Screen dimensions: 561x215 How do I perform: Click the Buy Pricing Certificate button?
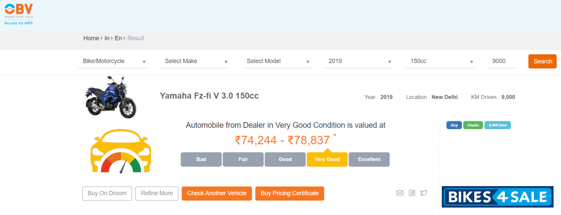pyautogui.click(x=290, y=194)
